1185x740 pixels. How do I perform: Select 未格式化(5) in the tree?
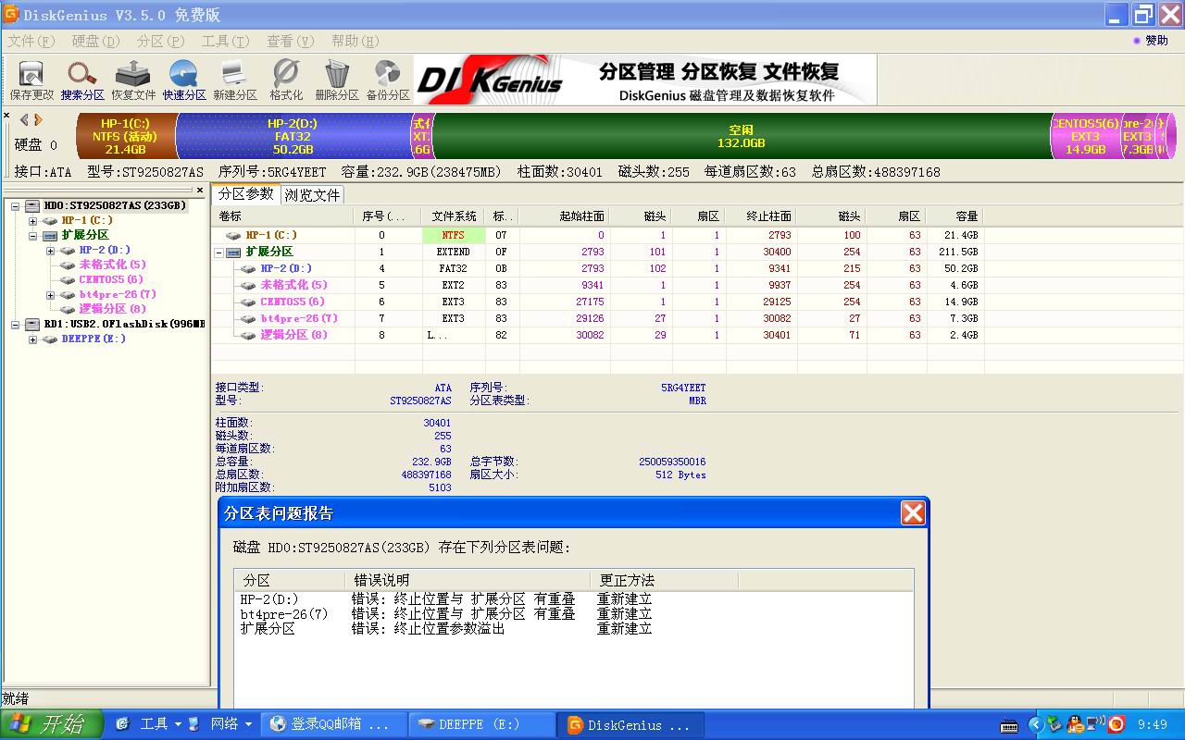click(112, 265)
